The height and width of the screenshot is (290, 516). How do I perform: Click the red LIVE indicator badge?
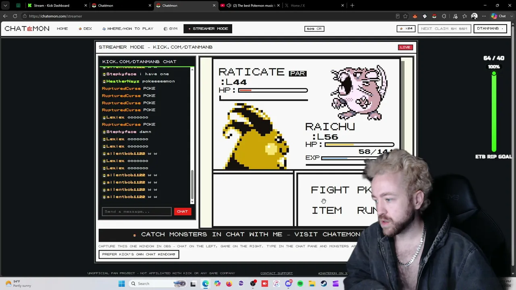pos(405,47)
